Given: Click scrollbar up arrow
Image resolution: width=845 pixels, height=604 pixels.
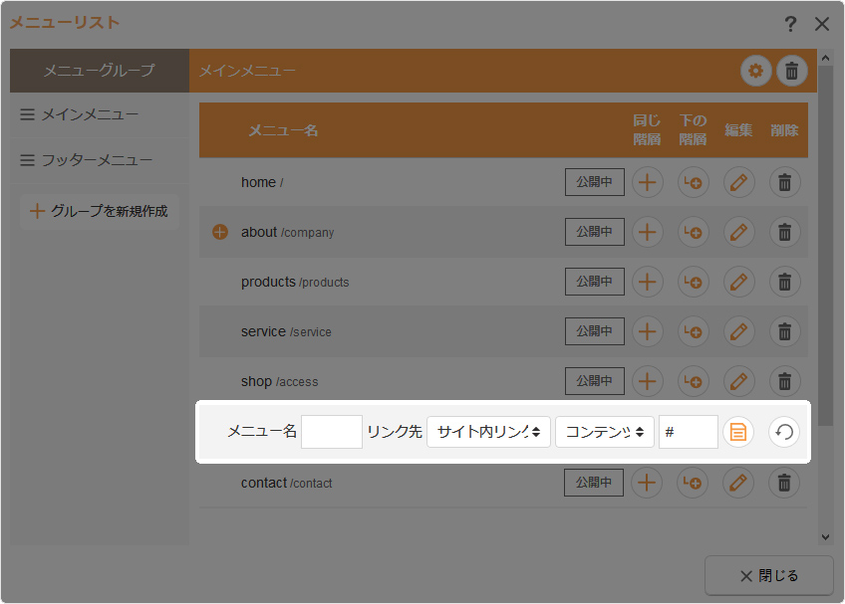Looking at the screenshot, I should point(825,57).
